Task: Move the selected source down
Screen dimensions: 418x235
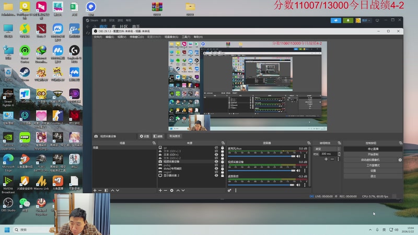Action: coord(183,191)
